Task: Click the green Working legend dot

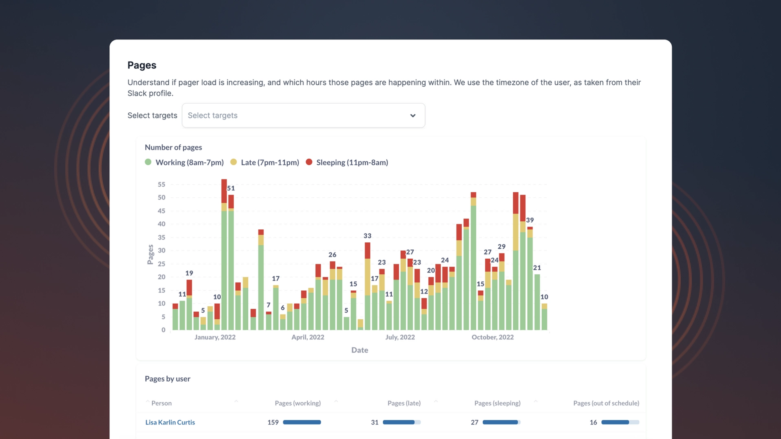Action: (148, 162)
